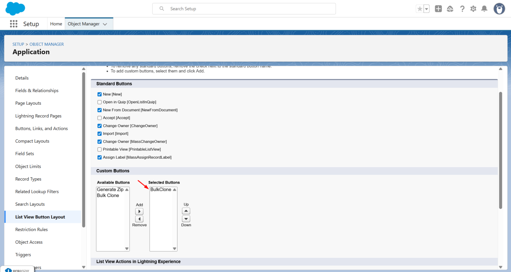Uncheck the Import standard button
The height and width of the screenshot is (272, 511).
pyautogui.click(x=99, y=134)
